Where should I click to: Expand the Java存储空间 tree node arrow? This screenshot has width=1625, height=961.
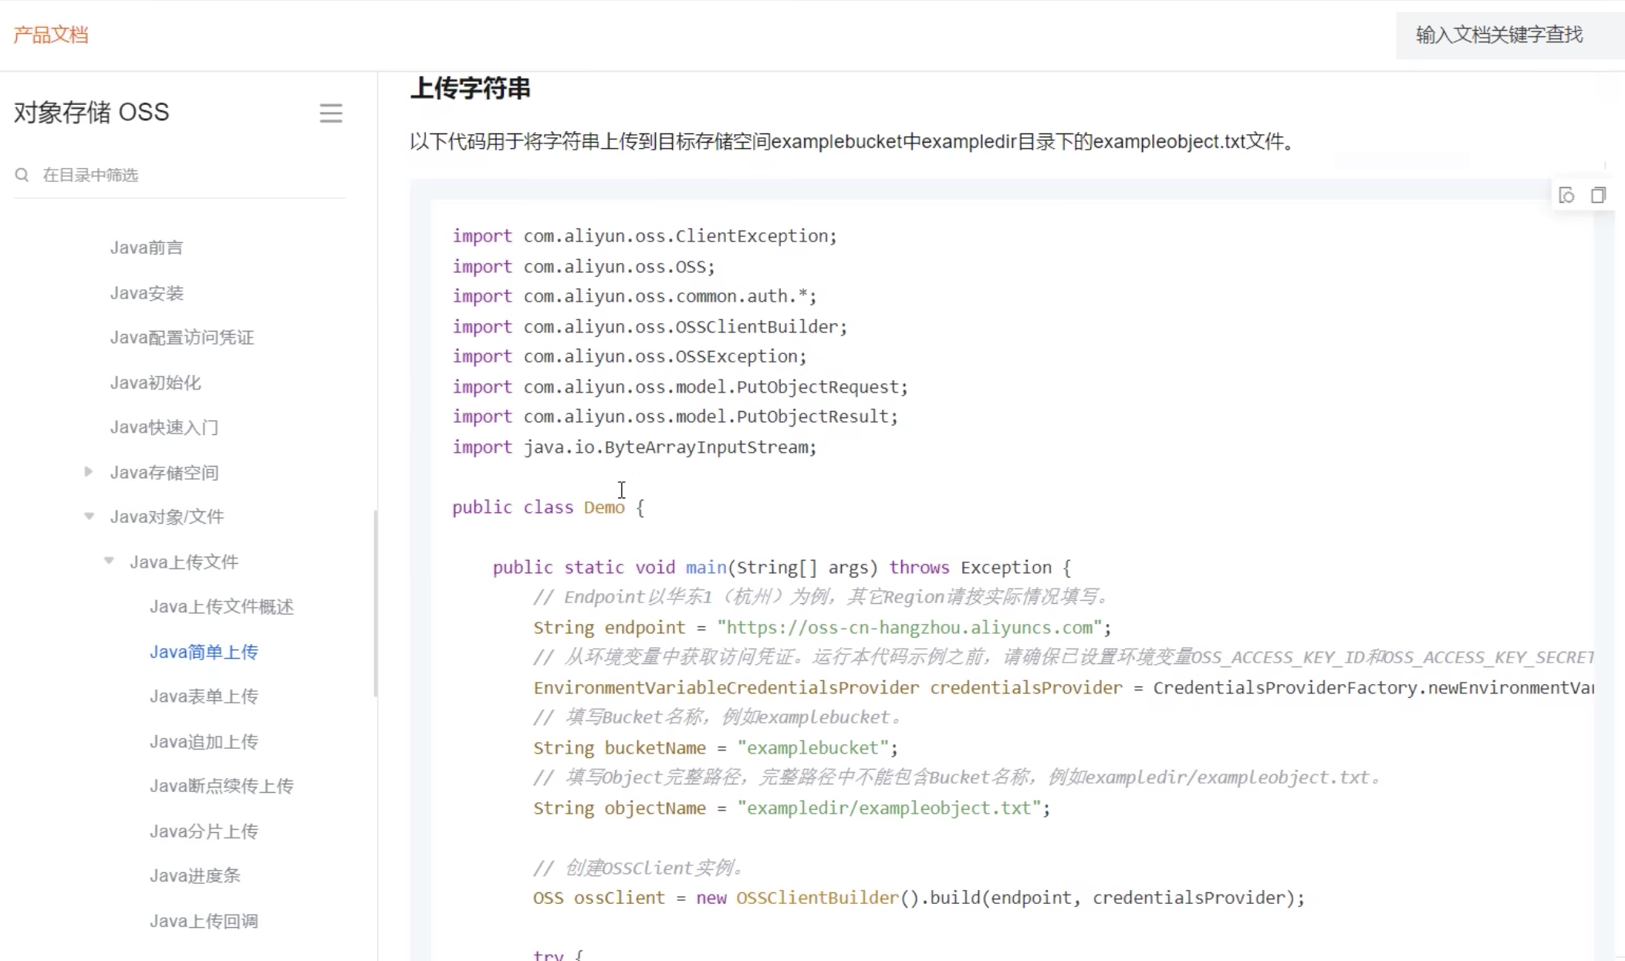click(x=89, y=472)
